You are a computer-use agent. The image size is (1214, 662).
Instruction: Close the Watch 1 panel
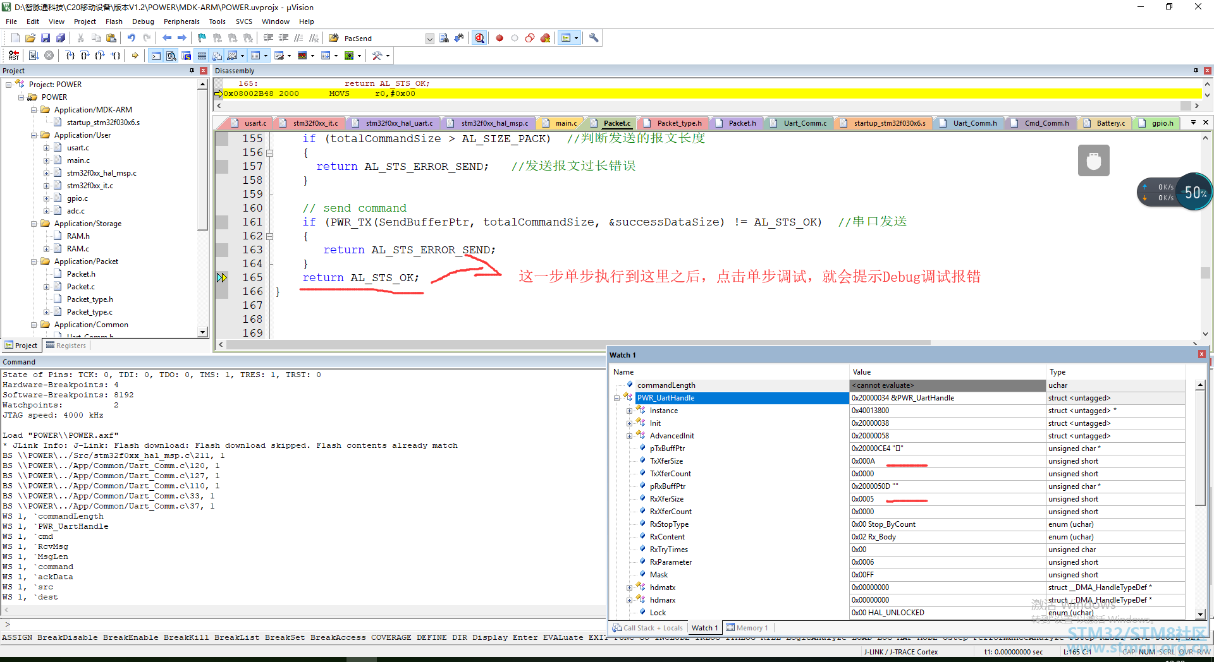click(1201, 355)
